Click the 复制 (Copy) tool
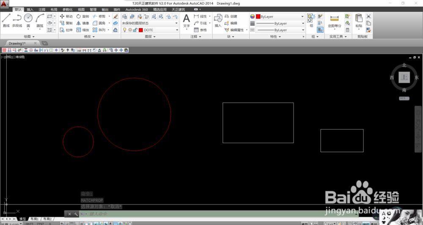Viewport: 423px width, 225px height. tap(66, 23)
